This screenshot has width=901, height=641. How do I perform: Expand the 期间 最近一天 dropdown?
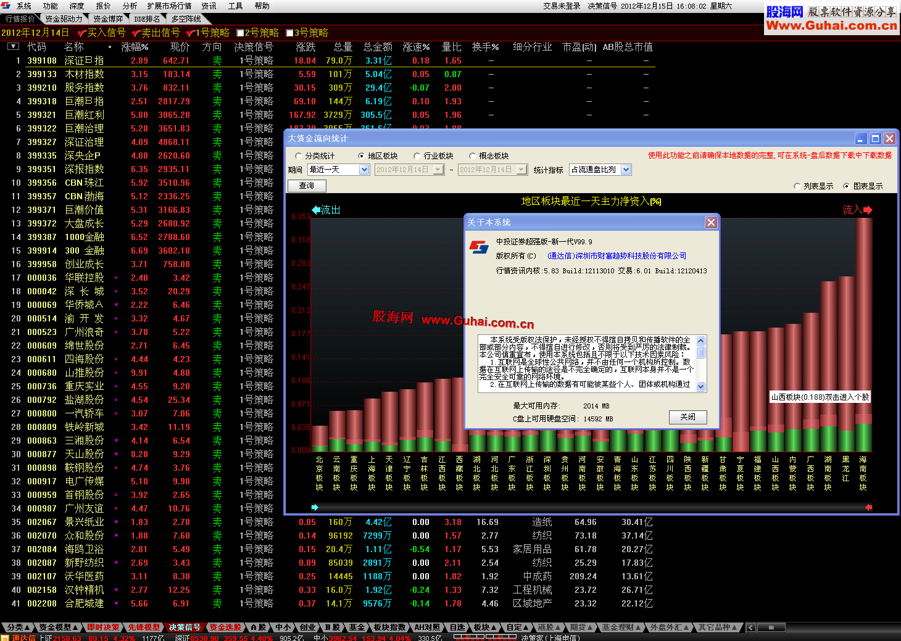[364, 170]
